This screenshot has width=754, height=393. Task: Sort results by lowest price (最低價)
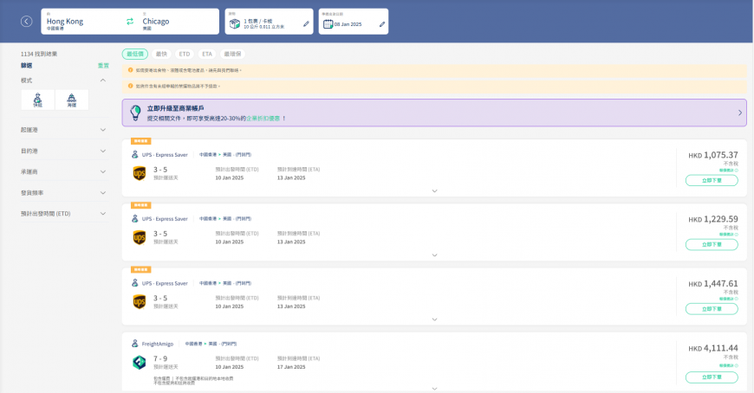point(135,54)
